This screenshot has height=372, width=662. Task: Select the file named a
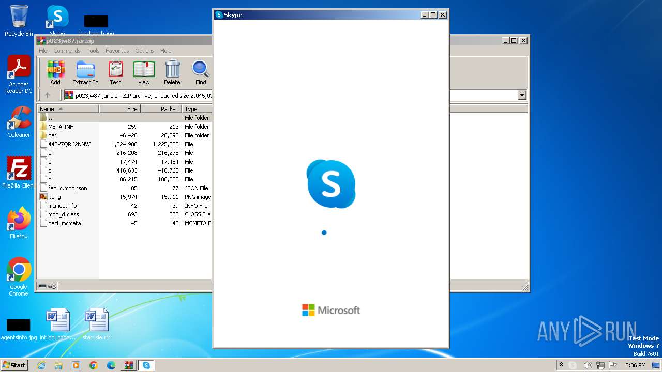tap(125, 153)
